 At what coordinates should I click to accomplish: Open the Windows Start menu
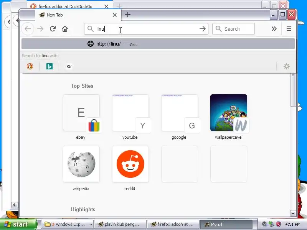18,224
